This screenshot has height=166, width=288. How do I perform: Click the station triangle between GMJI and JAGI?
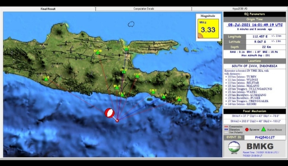pyautogui.click(x=164, y=97)
